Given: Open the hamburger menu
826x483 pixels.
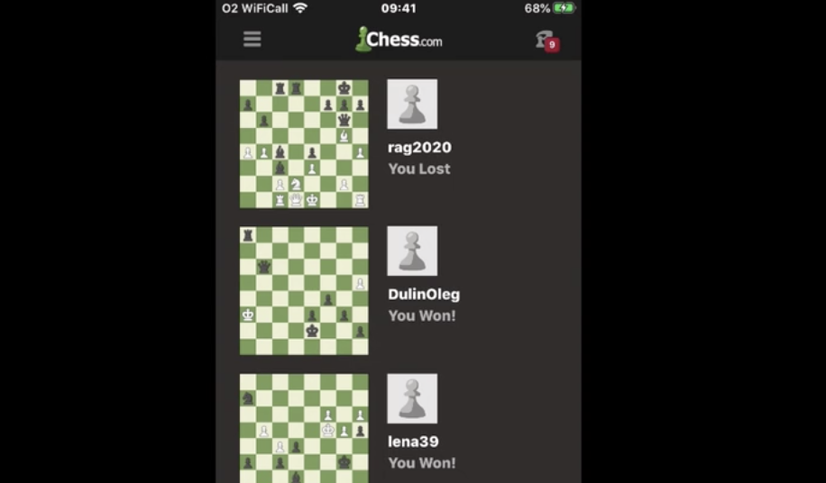Looking at the screenshot, I should tap(252, 39).
